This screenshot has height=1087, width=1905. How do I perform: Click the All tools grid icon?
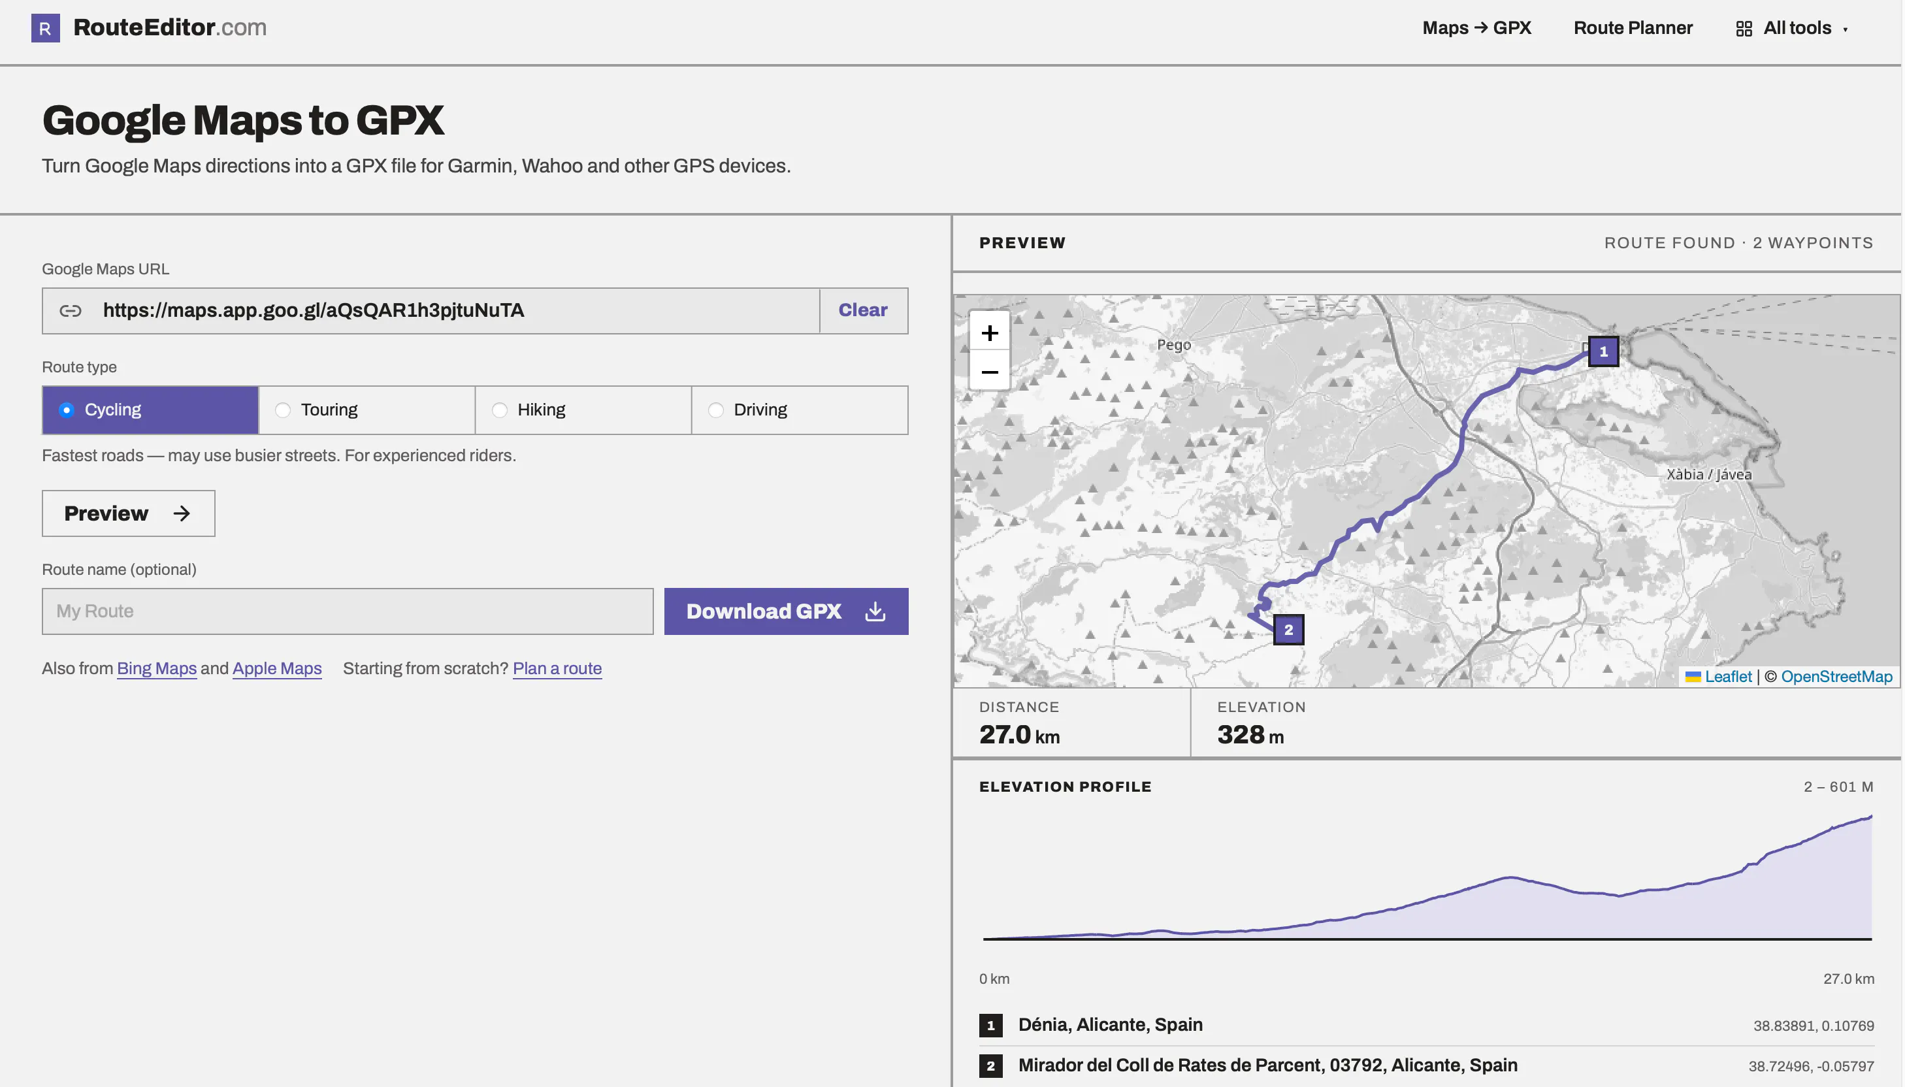click(1744, 29)
